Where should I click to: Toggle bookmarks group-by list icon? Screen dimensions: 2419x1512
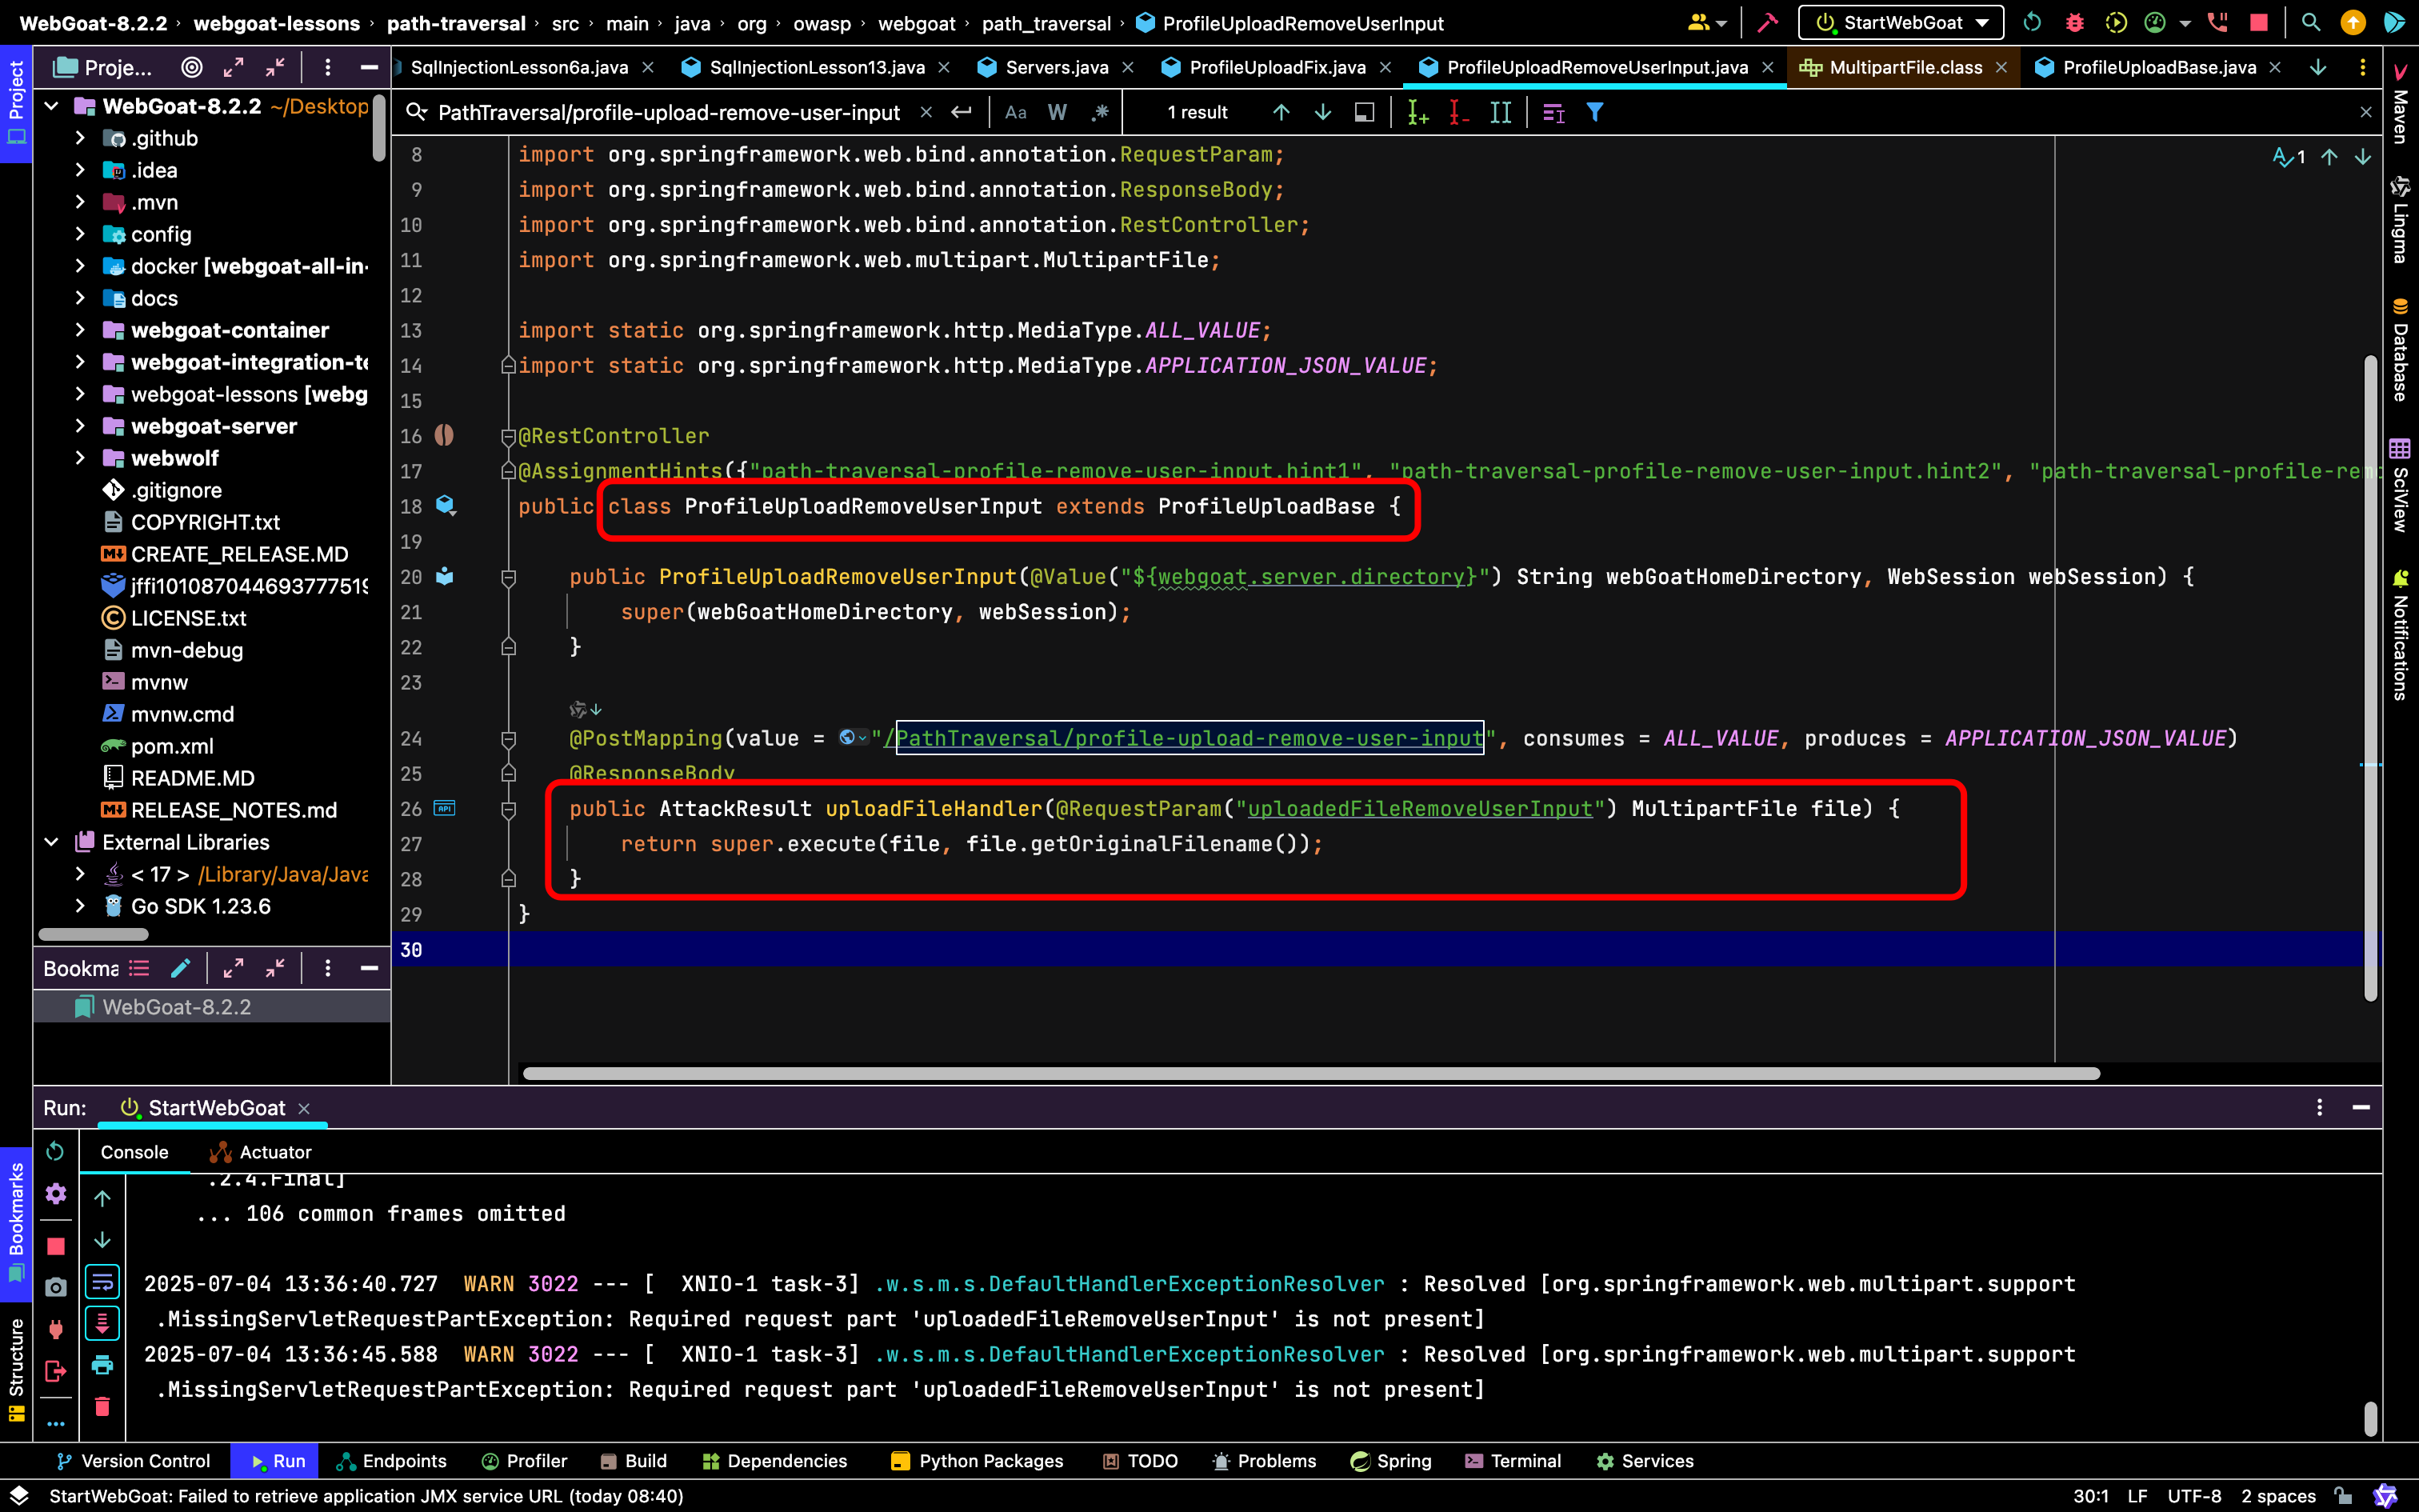pos(139,968)
